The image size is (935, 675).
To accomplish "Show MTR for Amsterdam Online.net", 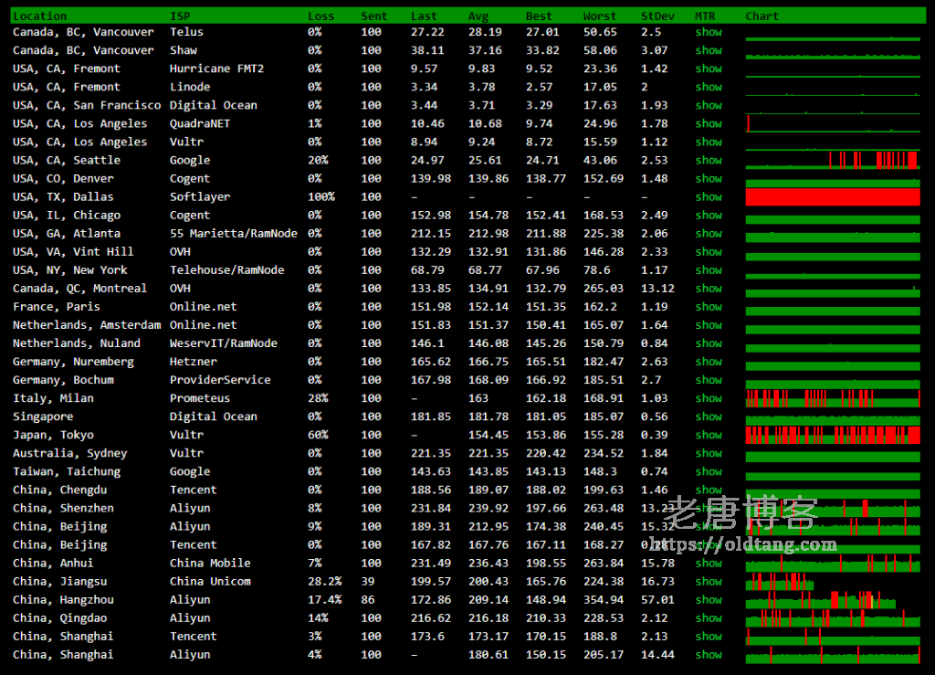I will click(x=709, y=325).
